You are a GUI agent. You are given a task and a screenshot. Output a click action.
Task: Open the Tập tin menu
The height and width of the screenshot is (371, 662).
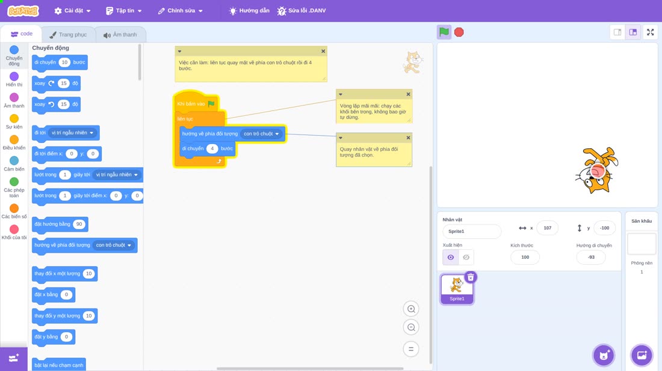(x=124, y=11)
